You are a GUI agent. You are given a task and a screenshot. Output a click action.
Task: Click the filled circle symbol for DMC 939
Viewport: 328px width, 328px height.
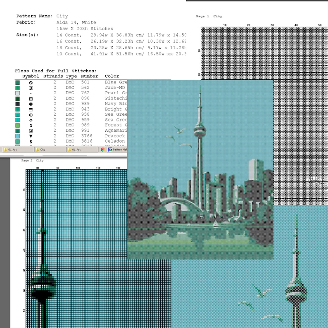pos(31,104)
